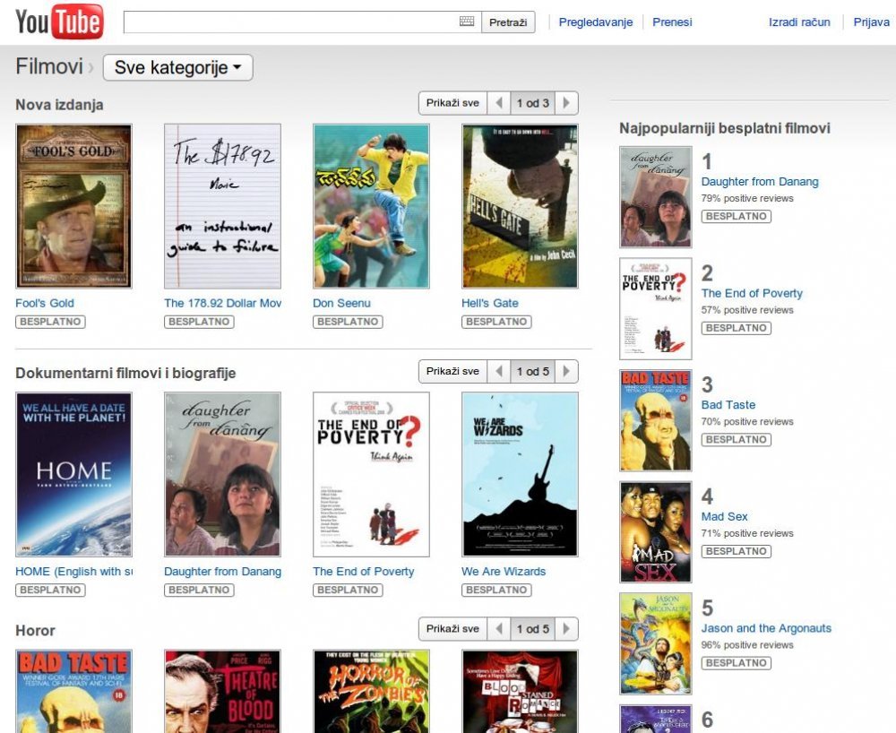This screenshot has height=733, width=896.
Task: Go to previous page of Nova izdanja
Action: 499,103
